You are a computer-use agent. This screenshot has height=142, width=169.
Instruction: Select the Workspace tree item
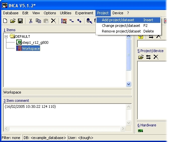click(31, 48)
